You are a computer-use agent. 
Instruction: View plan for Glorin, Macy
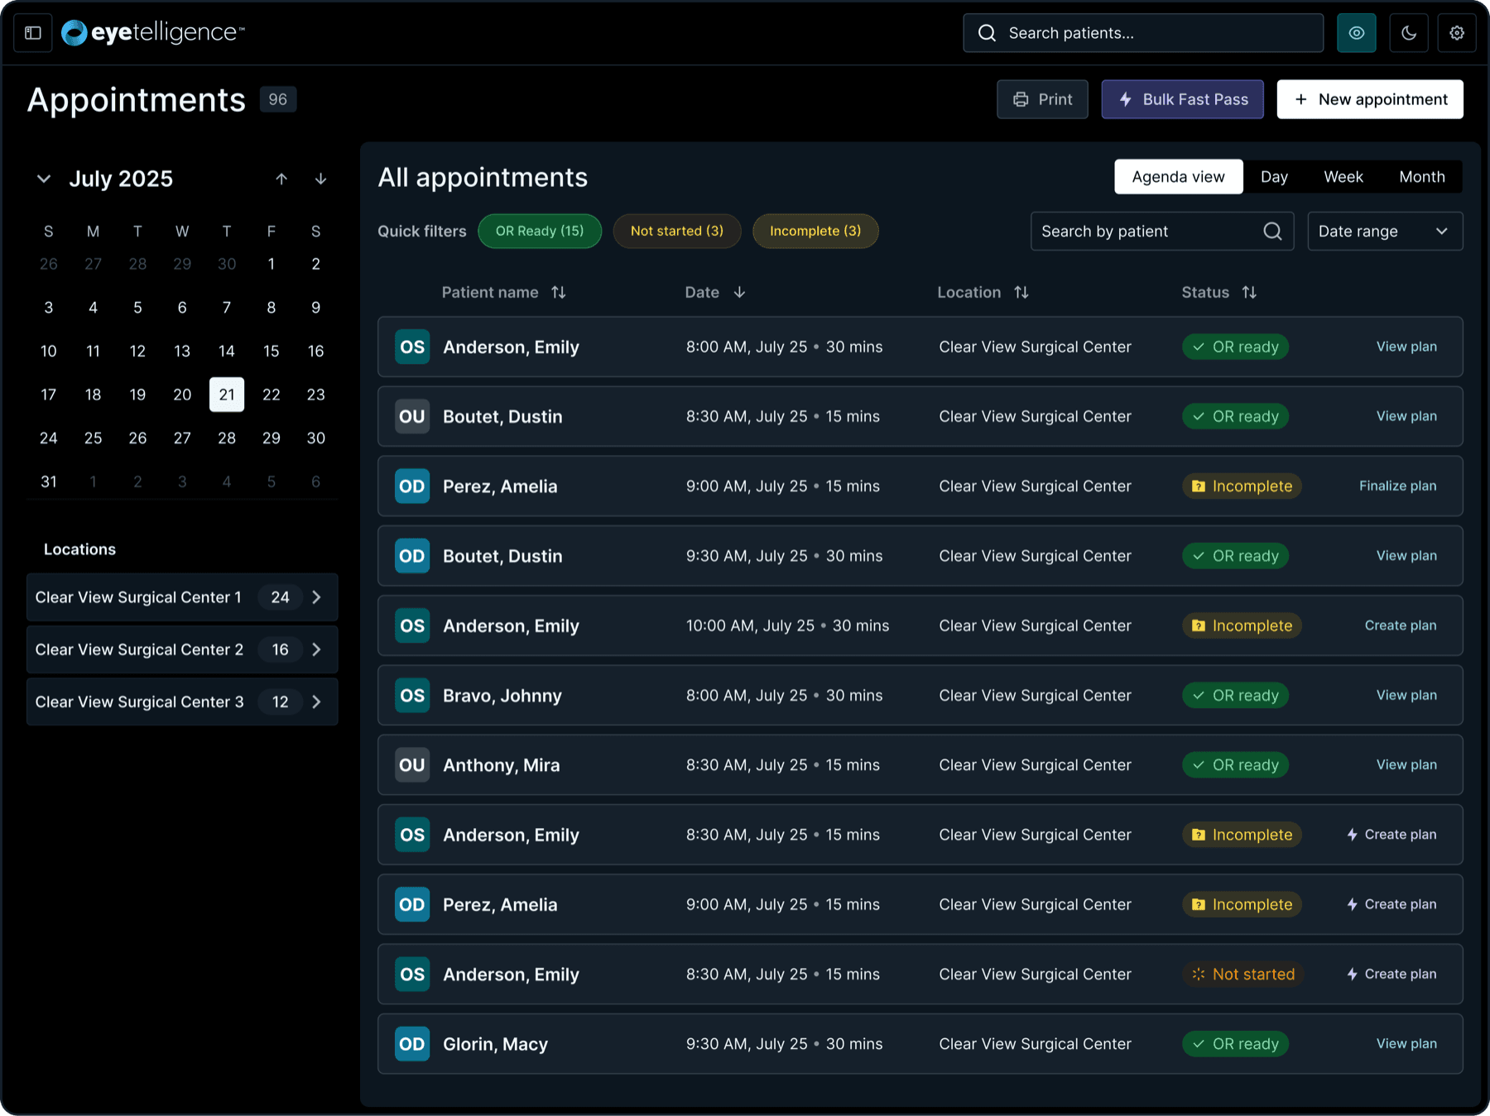tap(1406, 1044)
